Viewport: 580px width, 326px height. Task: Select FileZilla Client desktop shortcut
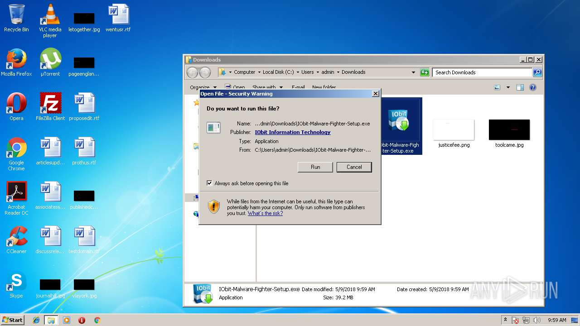click(x=50, y=107)
